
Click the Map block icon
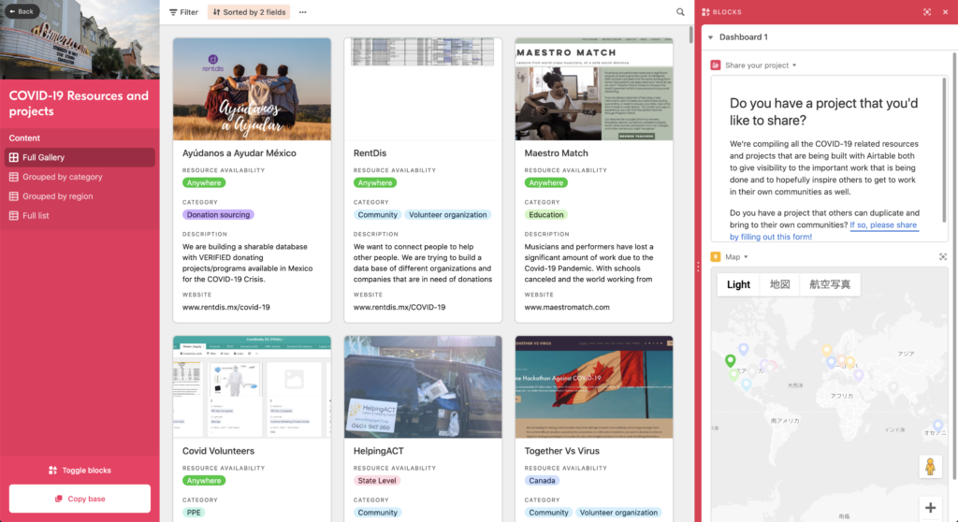click(716, 256)
